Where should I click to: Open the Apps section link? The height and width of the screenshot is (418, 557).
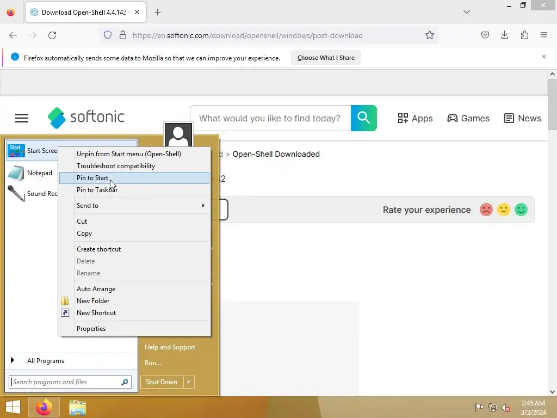pyautogui.click(x=415, y=118)
